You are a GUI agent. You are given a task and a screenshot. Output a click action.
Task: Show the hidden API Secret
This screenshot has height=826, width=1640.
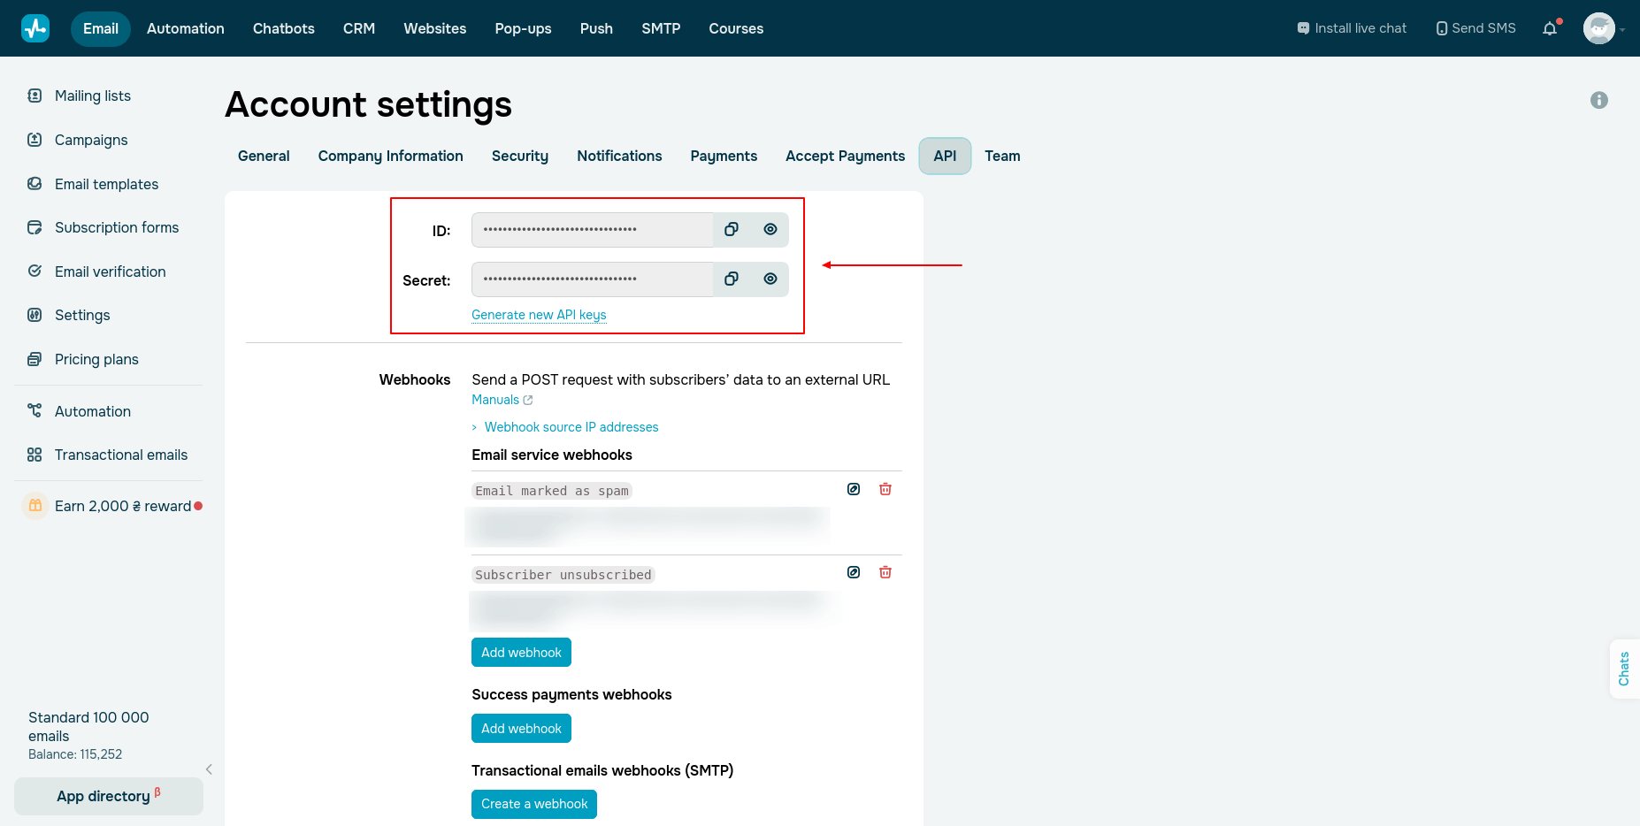770,279
